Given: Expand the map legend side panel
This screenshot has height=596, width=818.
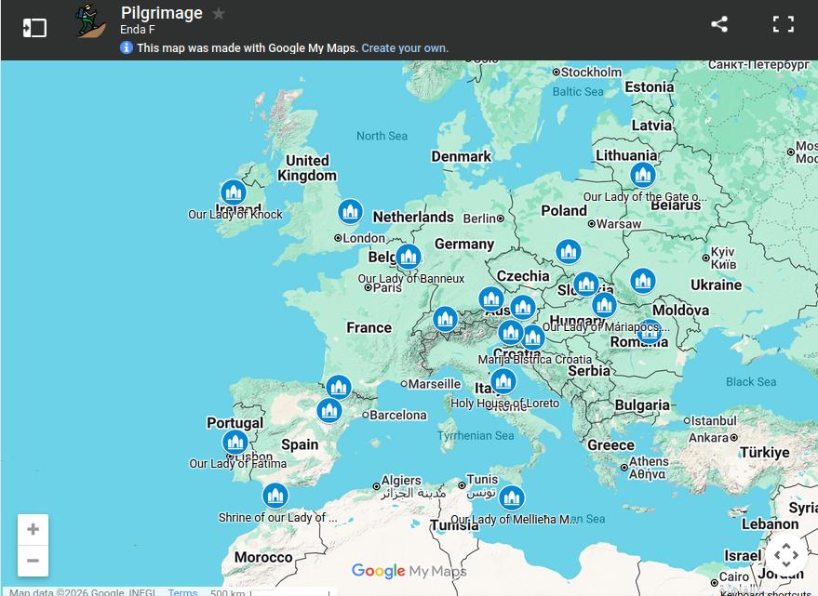Looking at the screenshot, I should tap(34, 27).
